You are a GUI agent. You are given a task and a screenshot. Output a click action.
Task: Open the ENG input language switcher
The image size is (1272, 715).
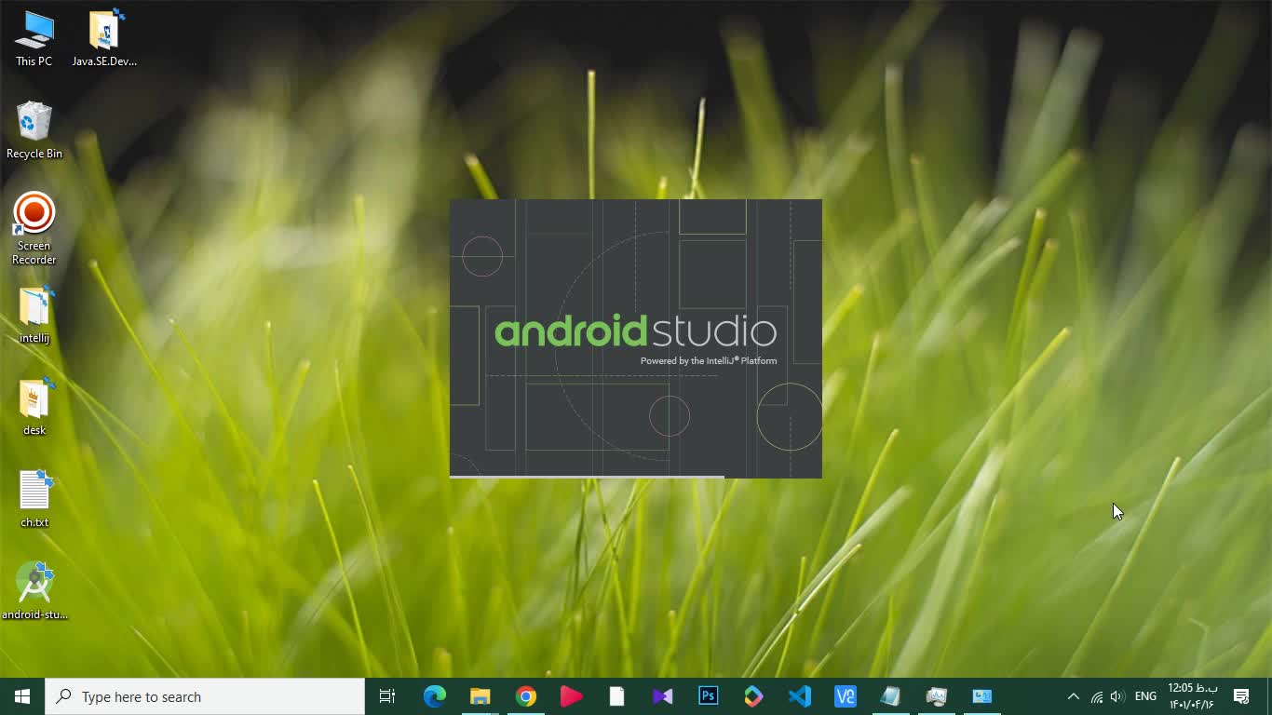pos(1145,696)
